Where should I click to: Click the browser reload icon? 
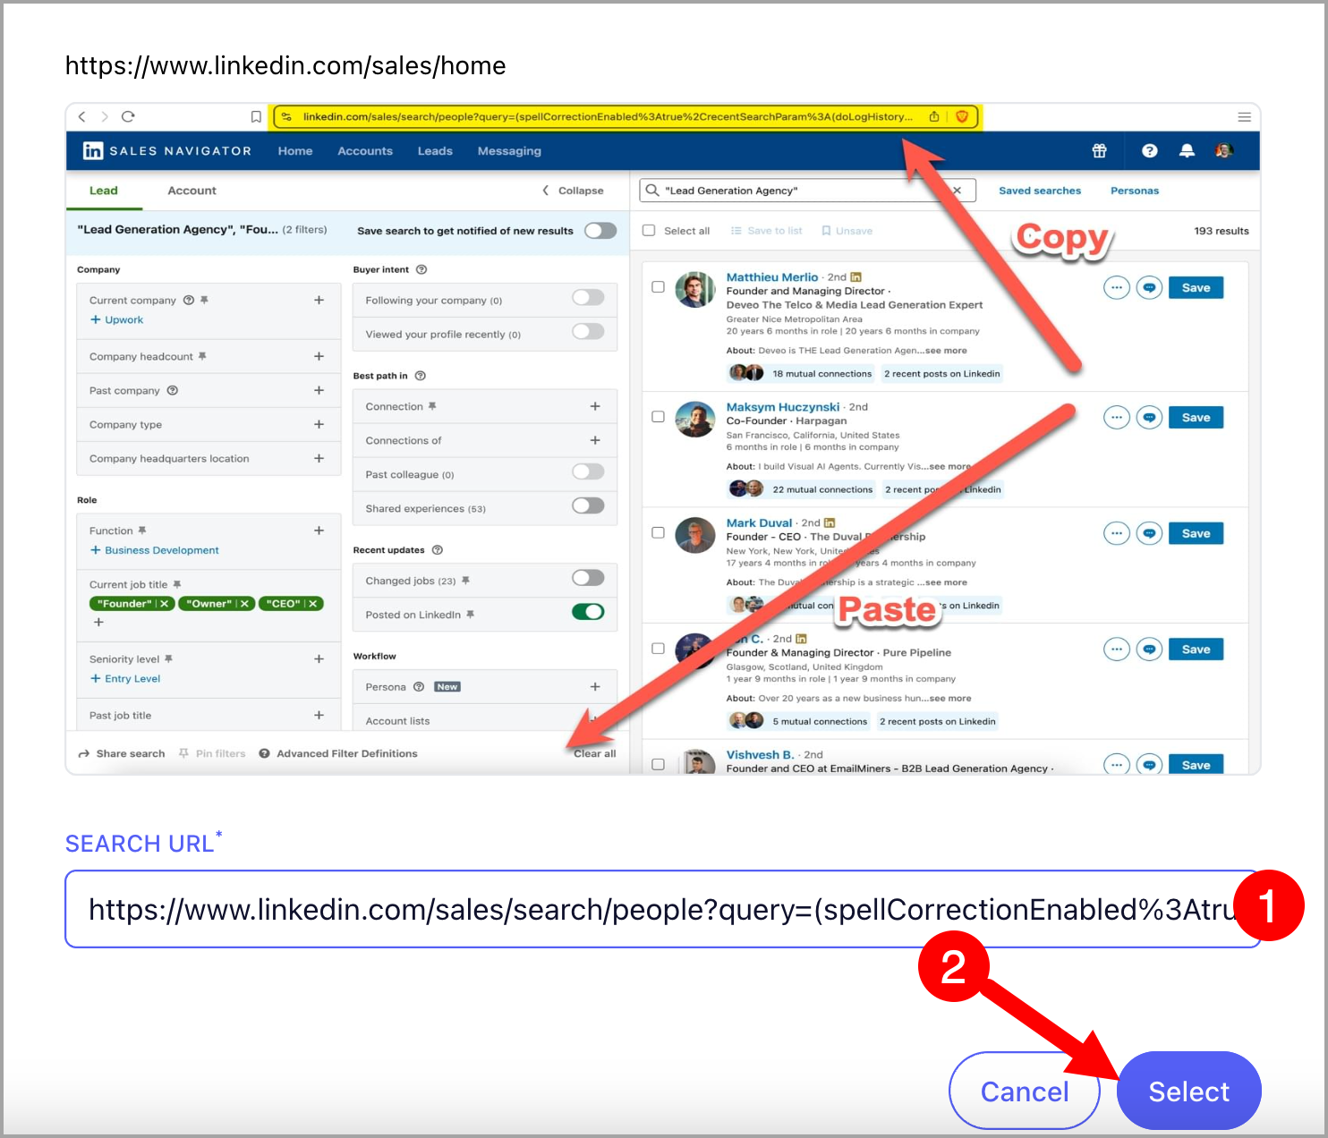(x=128, y=116)
